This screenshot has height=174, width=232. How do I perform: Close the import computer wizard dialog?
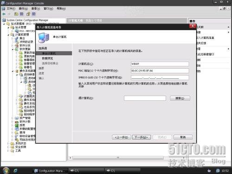(x=193, y=26)
